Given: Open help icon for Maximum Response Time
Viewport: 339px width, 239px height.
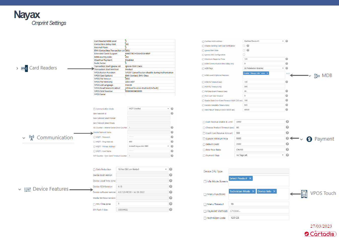Looking at the screenshot, I should [287, 59].
